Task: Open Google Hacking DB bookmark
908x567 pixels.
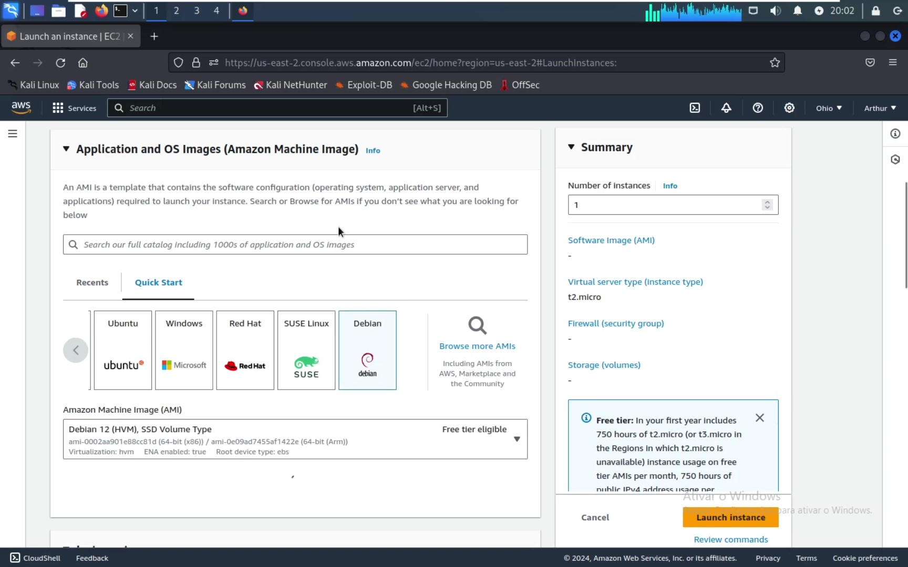Action: pos(446,85)
